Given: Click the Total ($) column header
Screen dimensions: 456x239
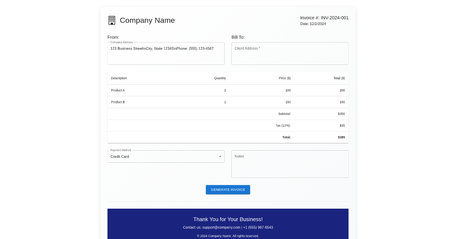Looking at the screenshot, I should point(339,78).
